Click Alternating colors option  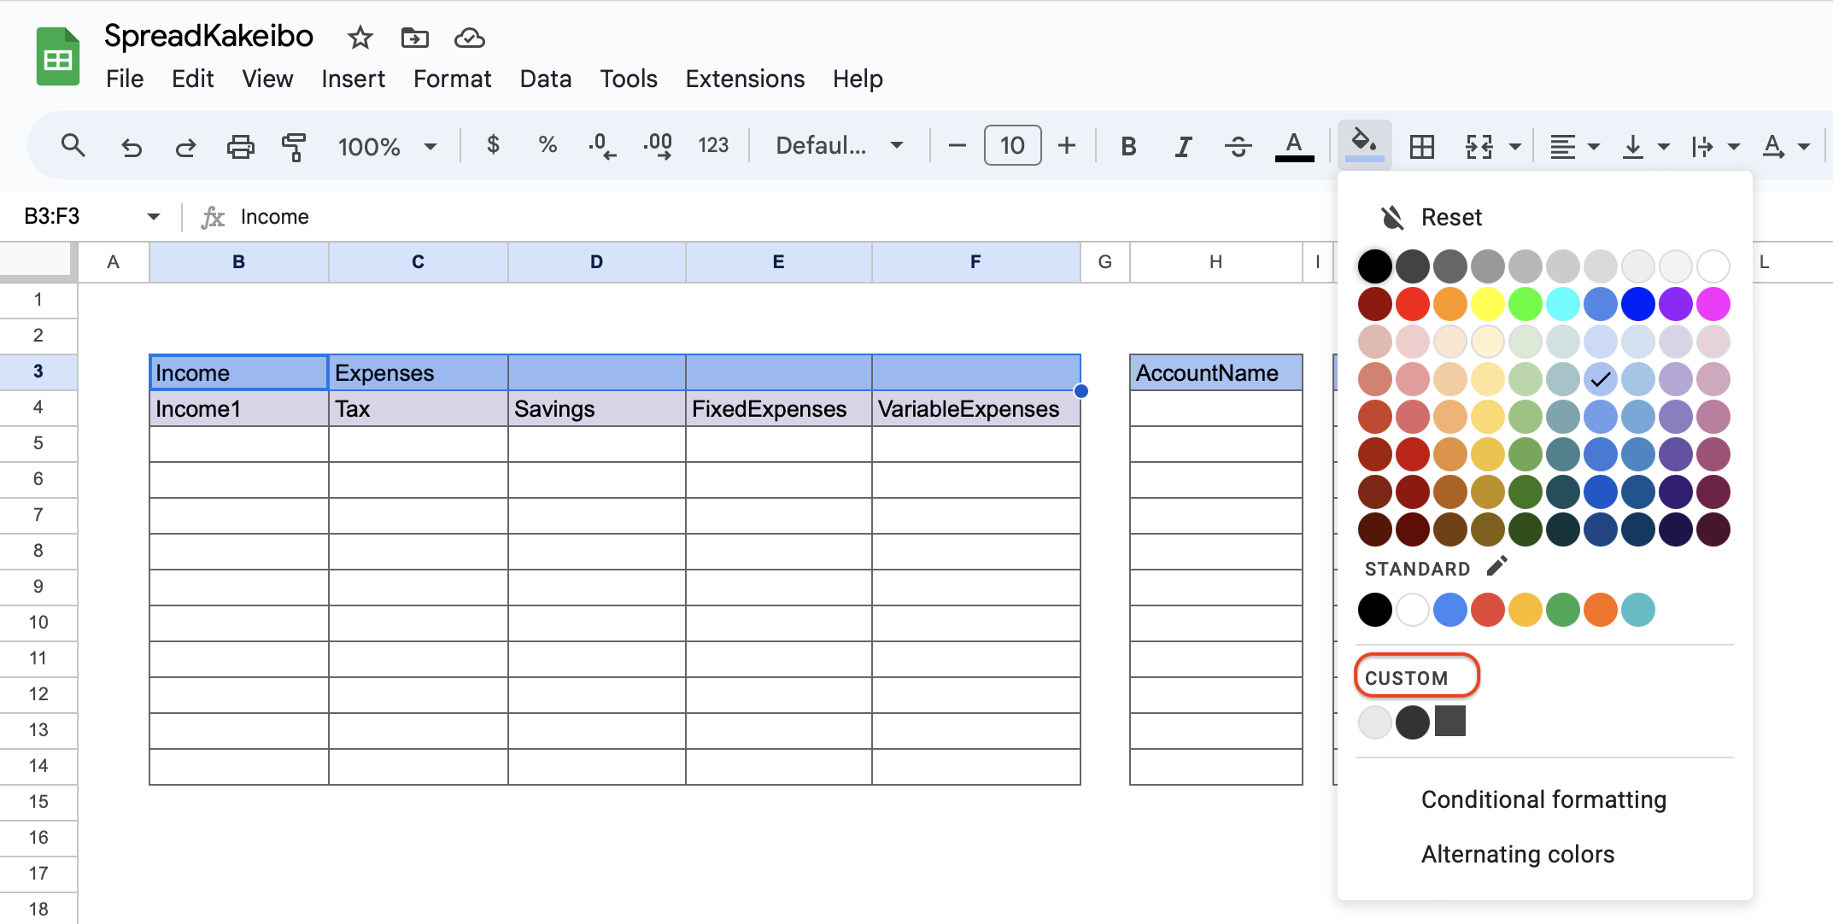point(1518,853)
